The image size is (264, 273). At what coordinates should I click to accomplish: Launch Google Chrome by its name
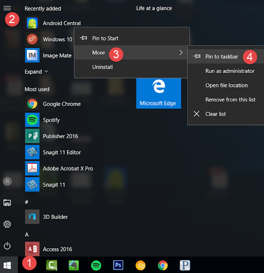[x=62, y=104]
